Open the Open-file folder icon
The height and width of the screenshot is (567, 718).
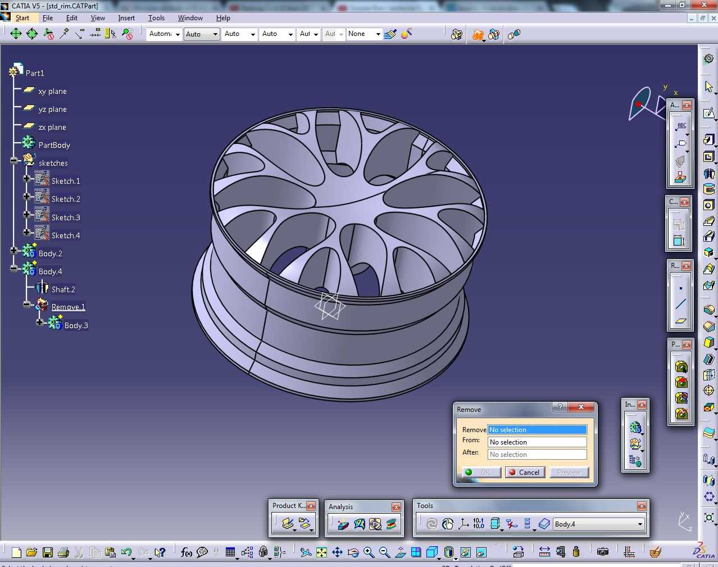31,552
